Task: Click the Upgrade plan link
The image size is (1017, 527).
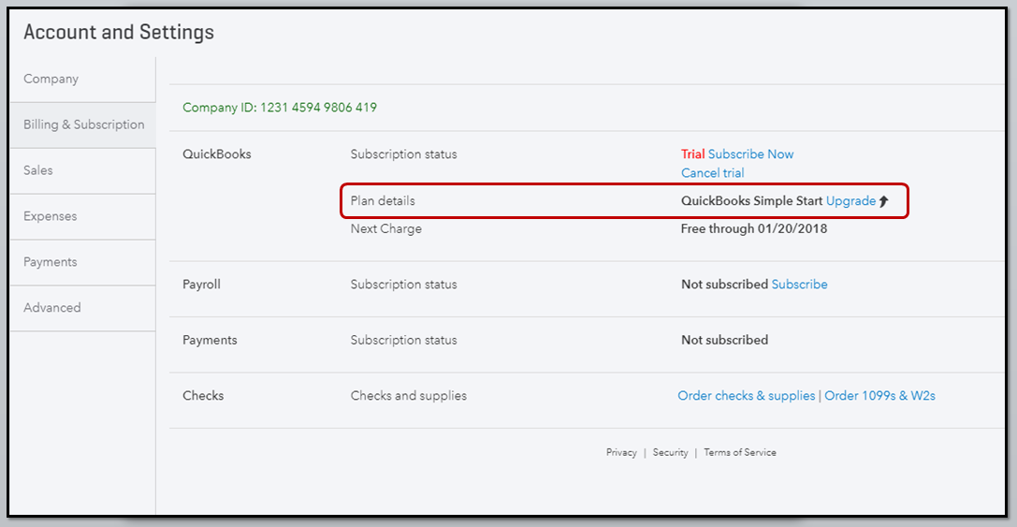Action: [850, 201]
